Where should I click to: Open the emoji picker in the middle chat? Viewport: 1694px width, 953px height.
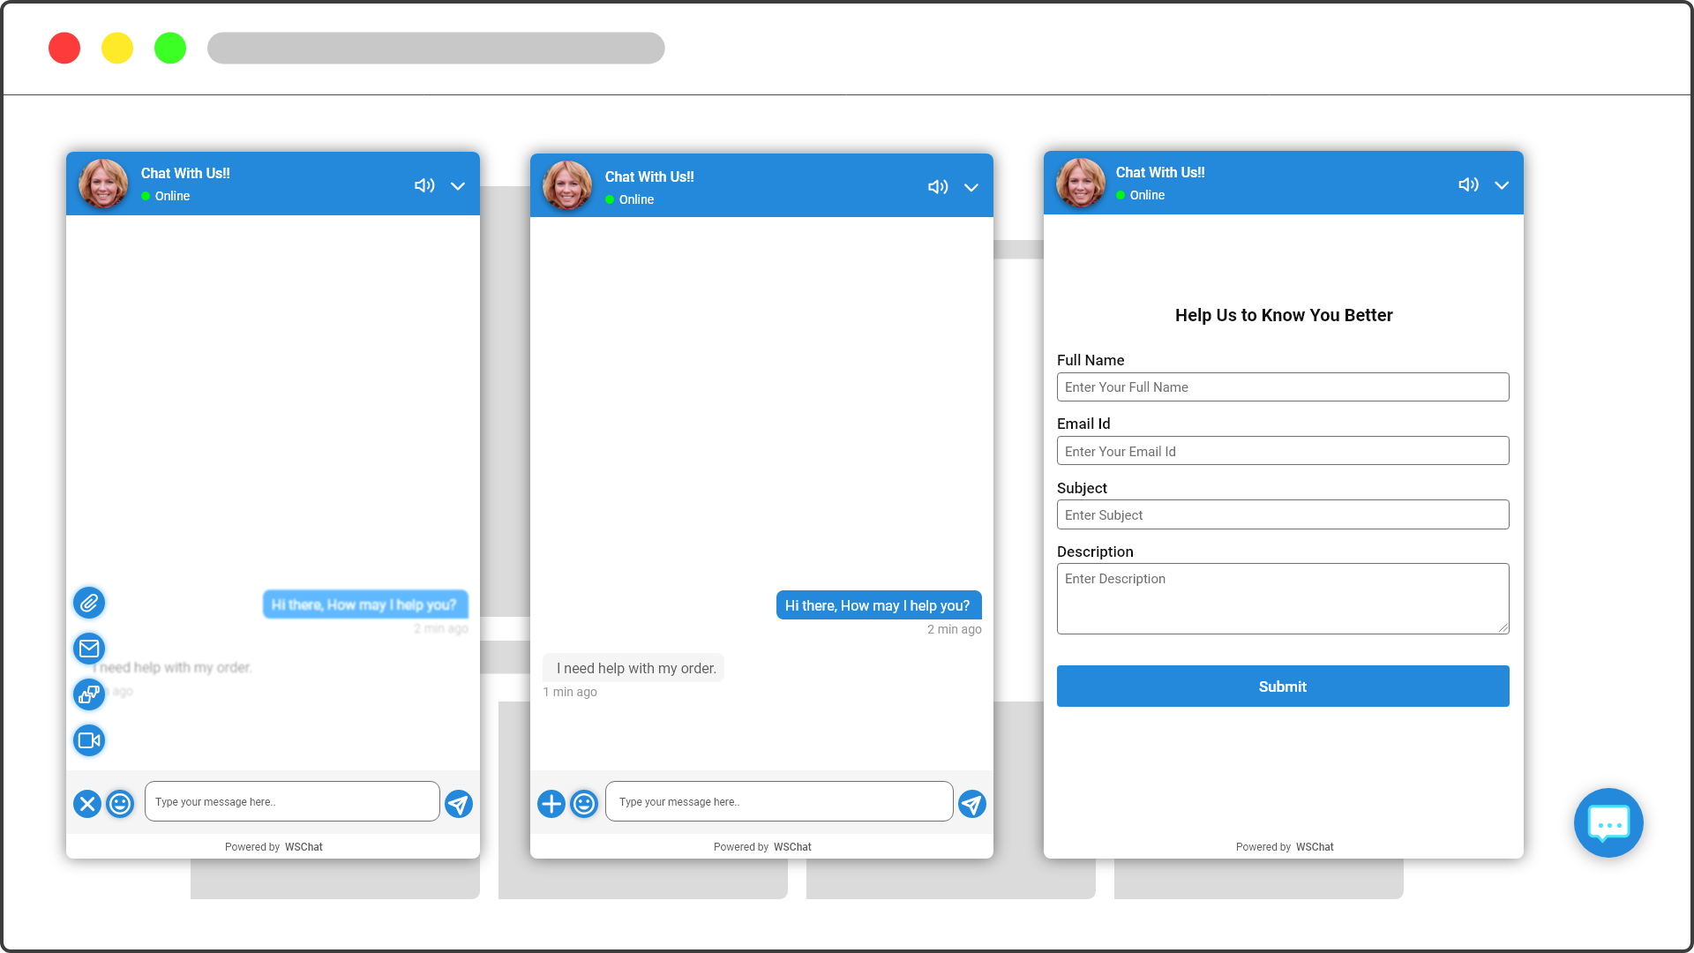click(584, 804)
